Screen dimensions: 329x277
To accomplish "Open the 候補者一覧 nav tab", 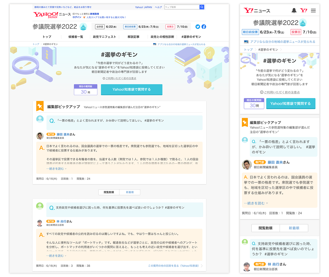I will 76,37.
